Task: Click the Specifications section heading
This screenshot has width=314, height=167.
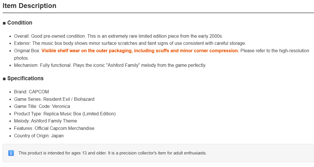Action: click(25, 79)
